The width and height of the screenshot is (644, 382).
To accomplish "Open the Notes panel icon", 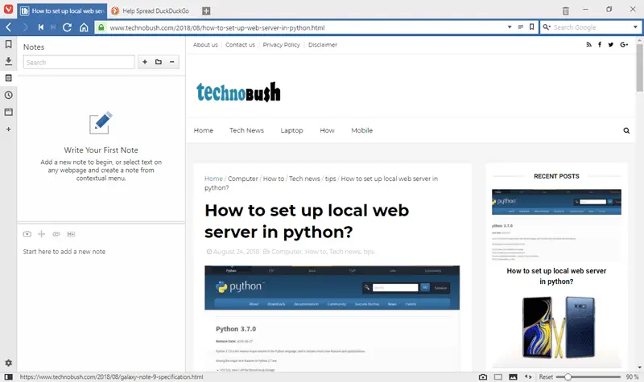I will 8,78.
